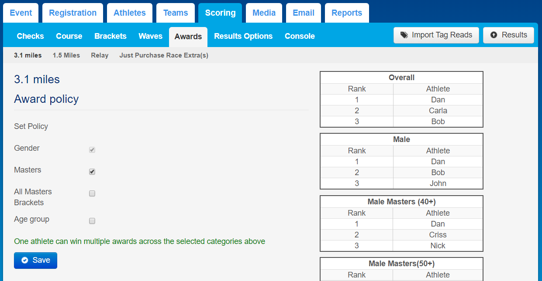
Task: Open the Event tab
Action: tap(21, 13)
